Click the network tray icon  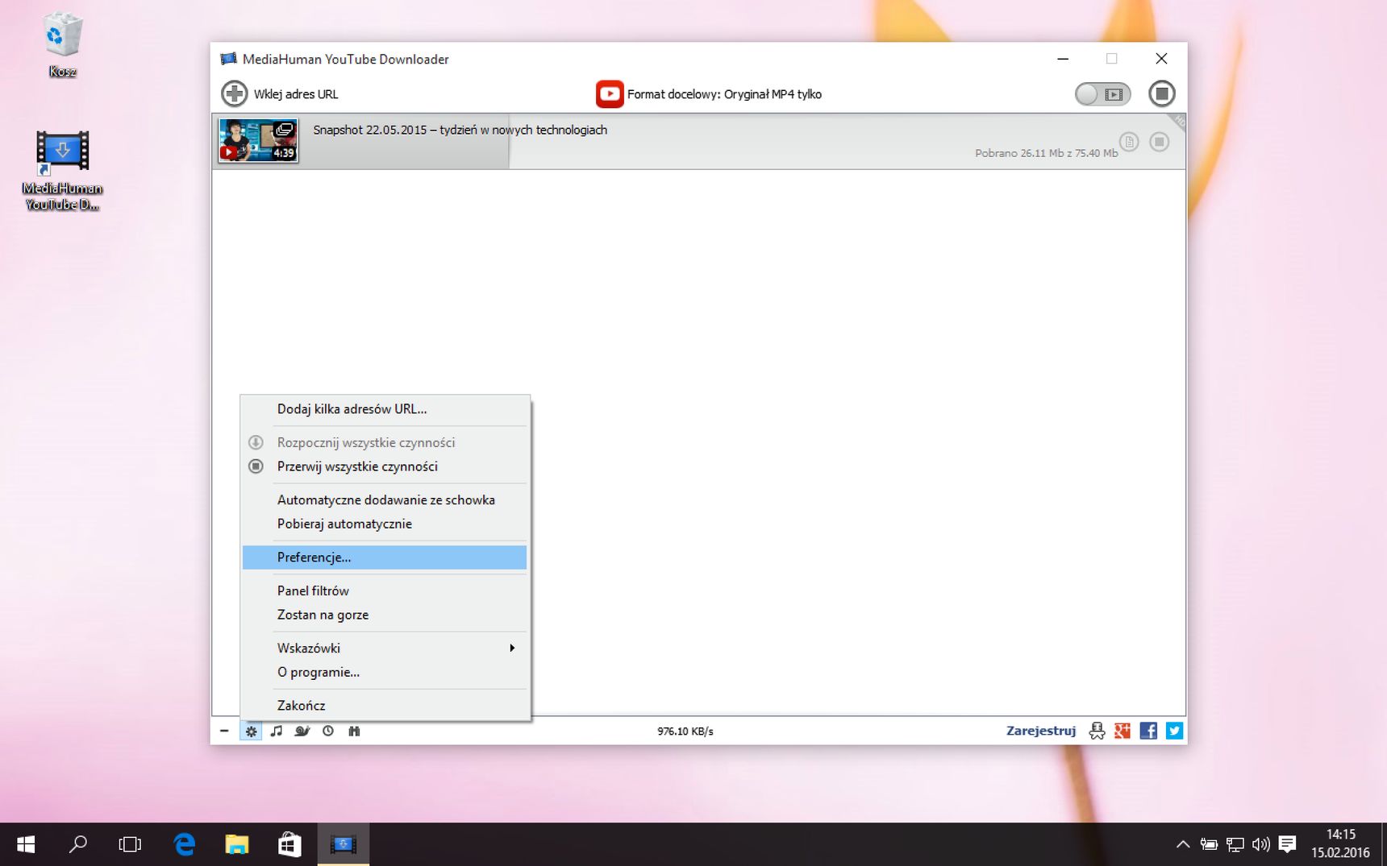(x=1235, y=844)
